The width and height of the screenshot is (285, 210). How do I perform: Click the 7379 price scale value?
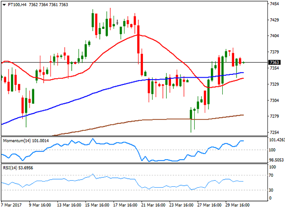[x=275, y=52]
